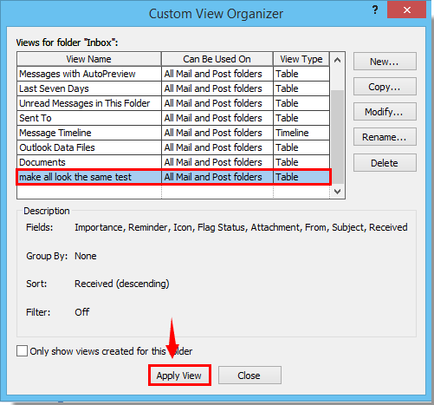Select the 'Outlook Data Files' view
The height and width of the screenshot is (405, 434).
click(x=173, y=147)
